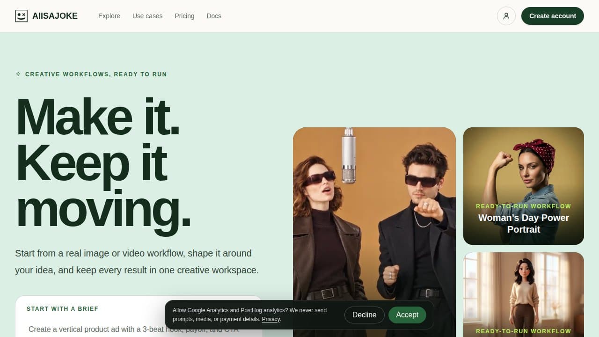Go to Use cases page
599x337 pixels.
point(147,16)
